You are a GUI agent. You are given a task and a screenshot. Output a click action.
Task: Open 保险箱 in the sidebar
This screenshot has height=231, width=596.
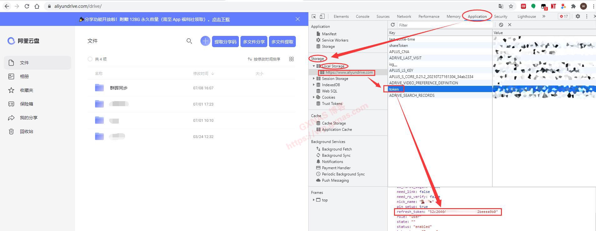38,104
